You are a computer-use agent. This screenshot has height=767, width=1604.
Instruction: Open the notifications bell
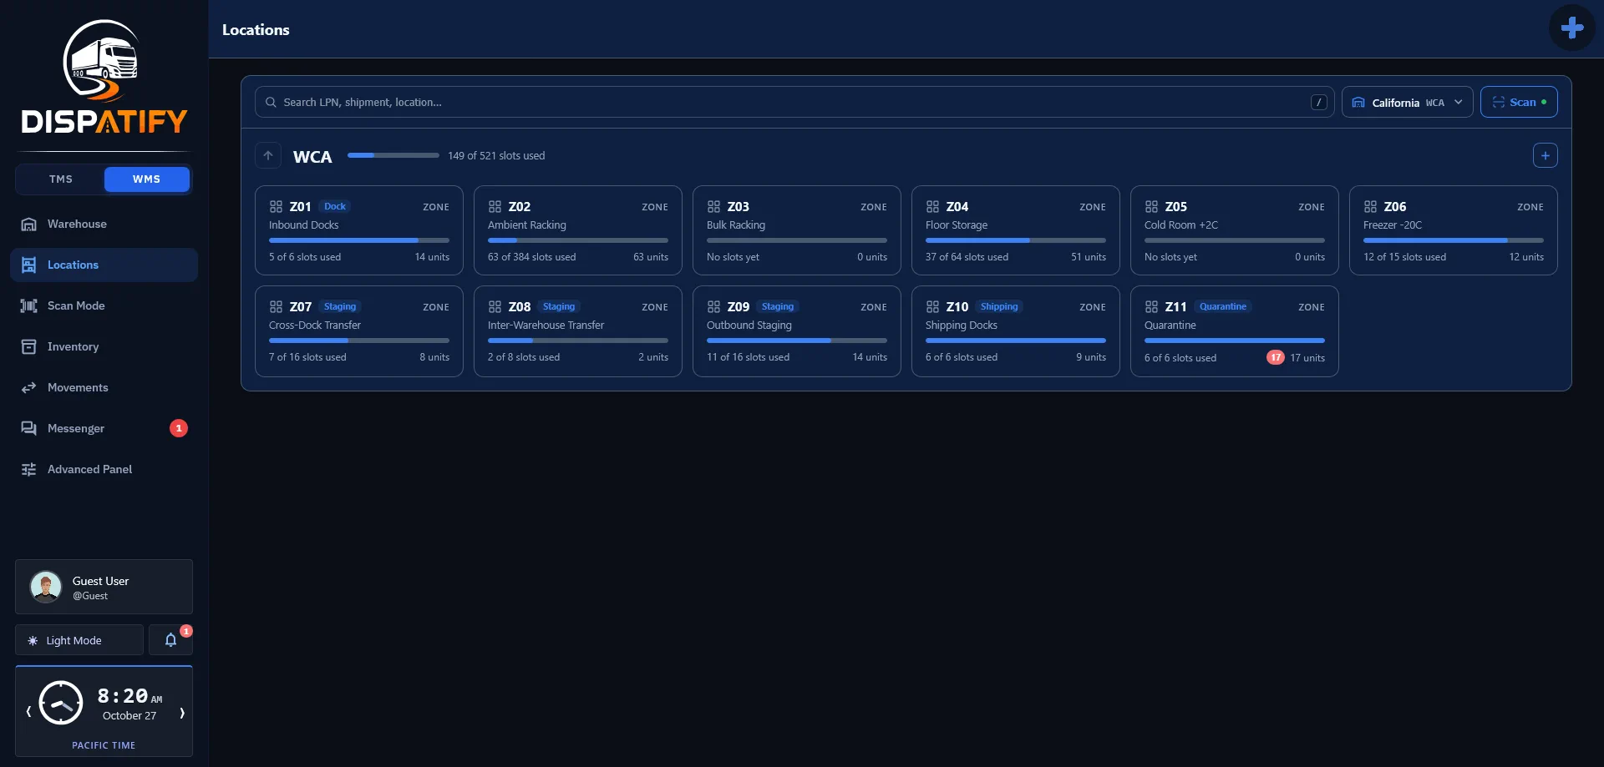click(170, 640)
